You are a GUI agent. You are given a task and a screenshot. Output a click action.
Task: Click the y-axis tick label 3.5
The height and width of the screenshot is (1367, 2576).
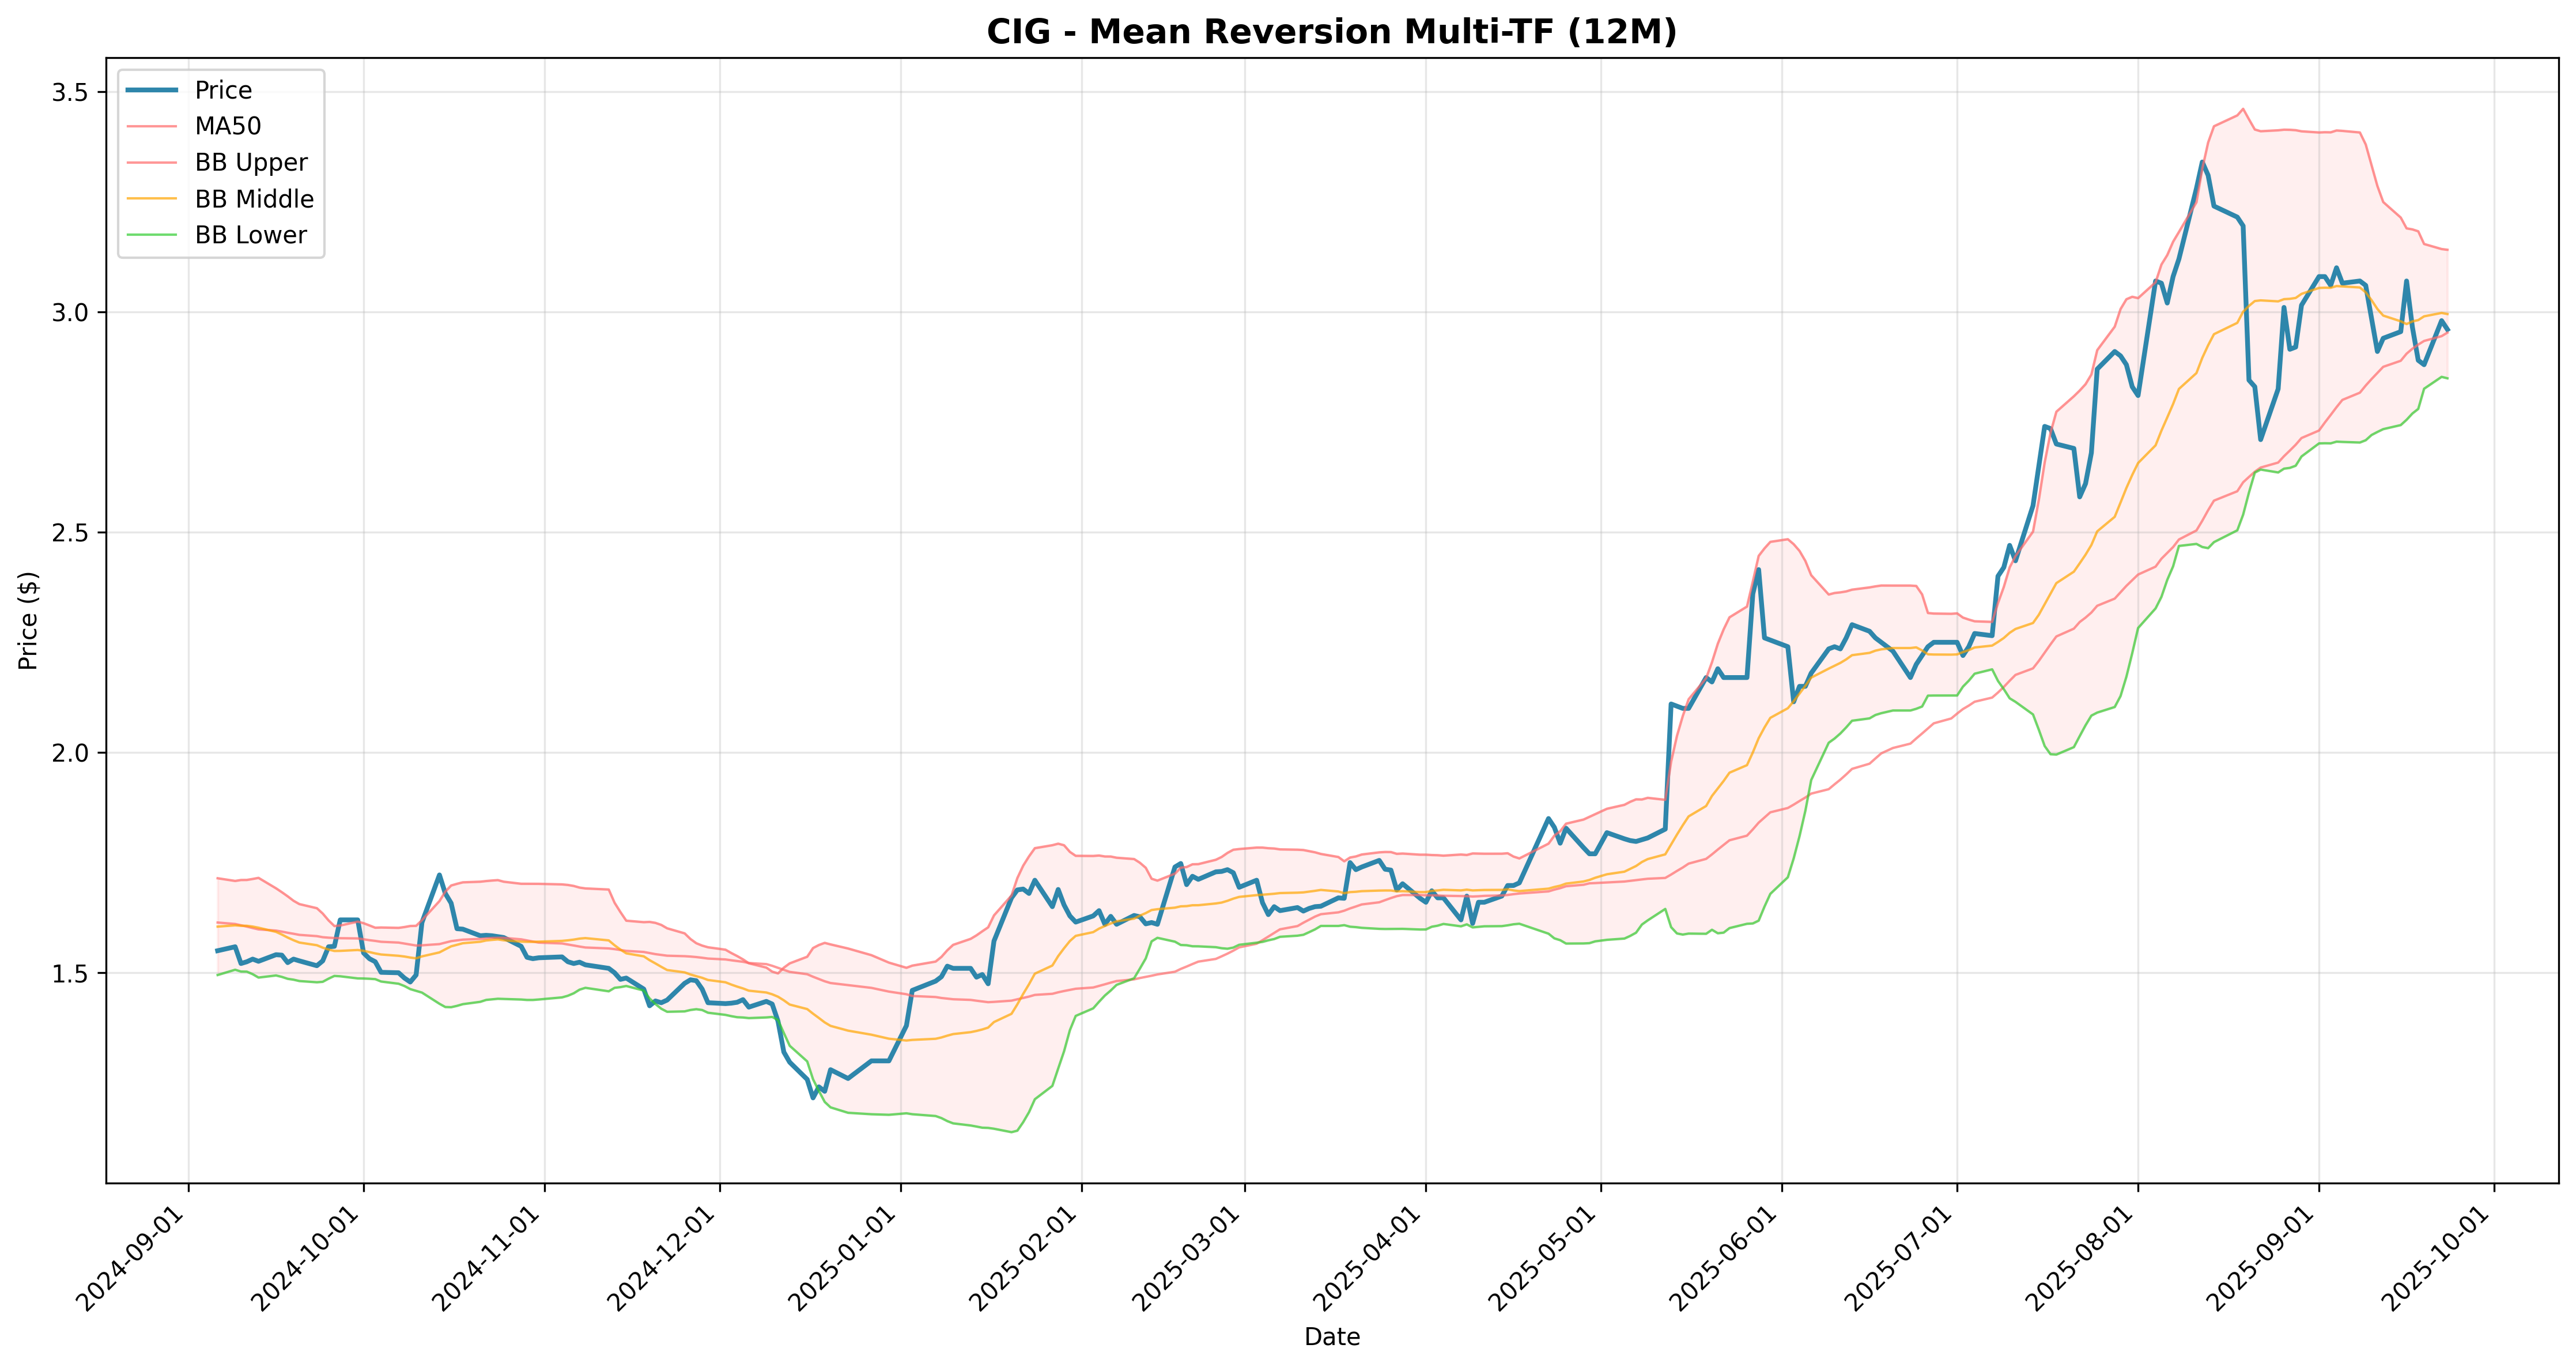(70, 92)
